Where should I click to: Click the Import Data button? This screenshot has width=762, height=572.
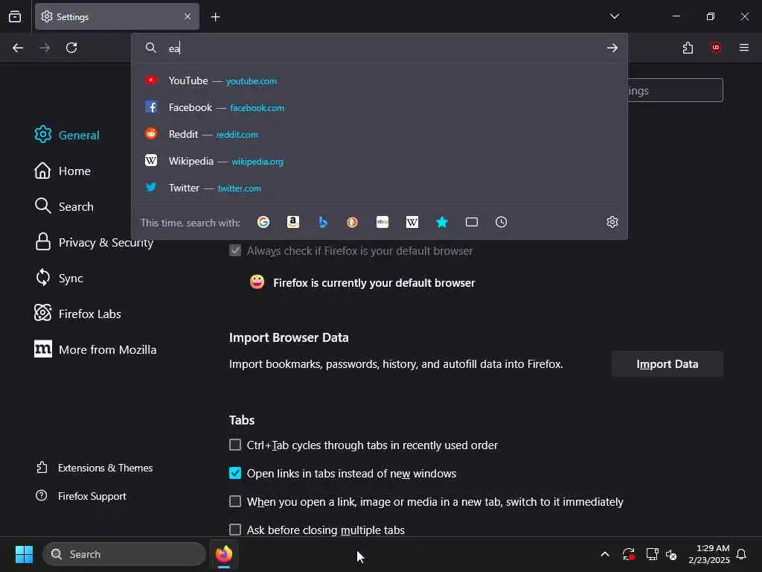[x=667, y=363]
